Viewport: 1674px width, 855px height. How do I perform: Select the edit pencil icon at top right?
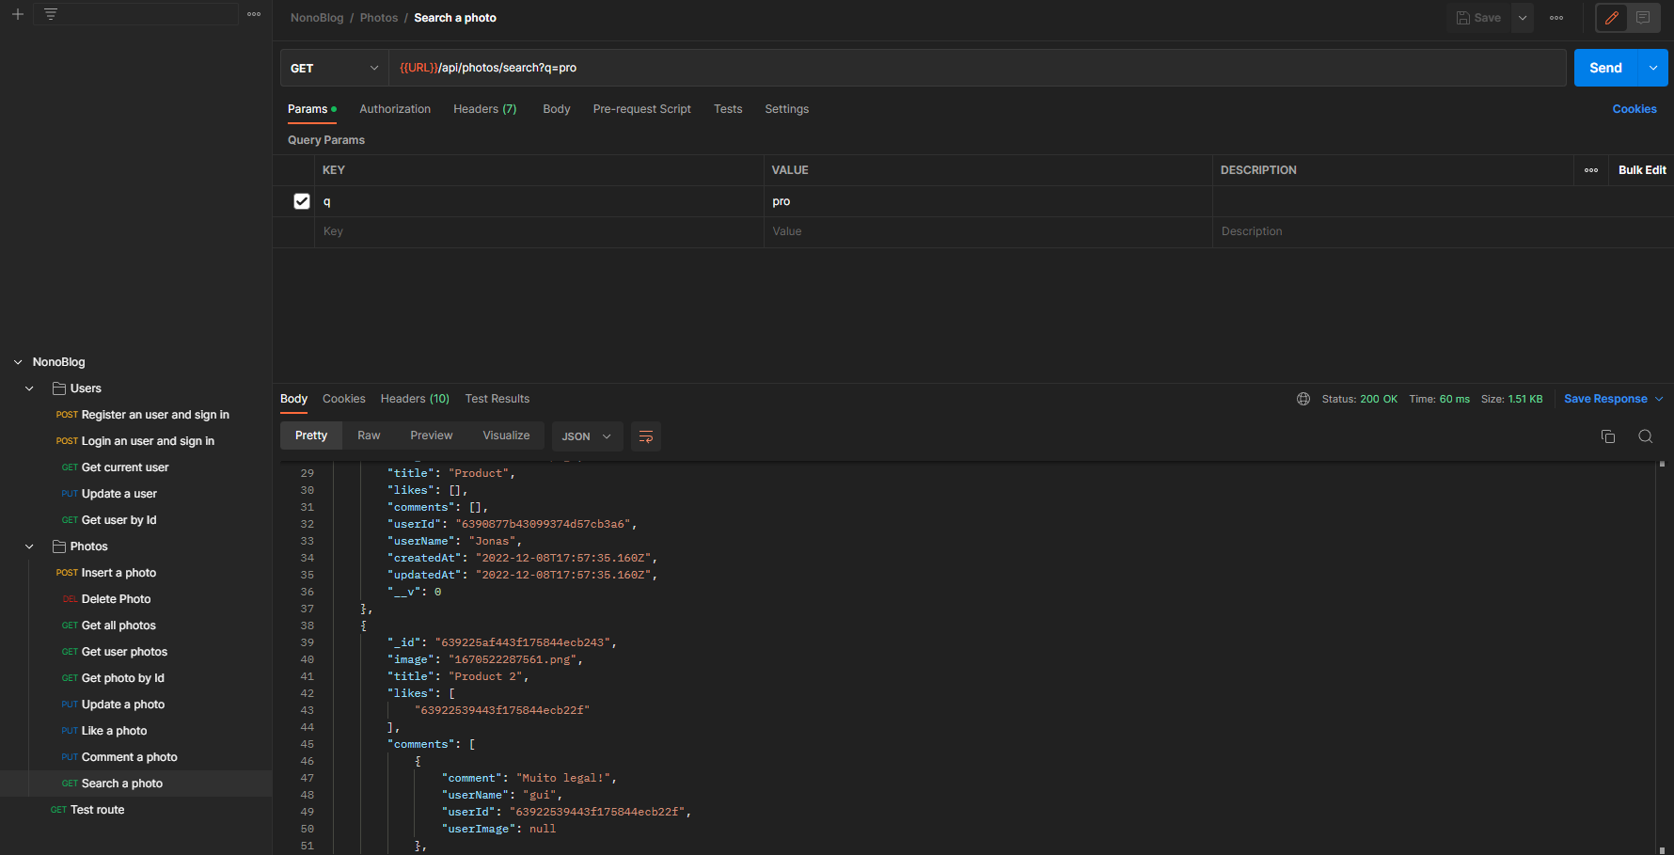point(1610,17)
